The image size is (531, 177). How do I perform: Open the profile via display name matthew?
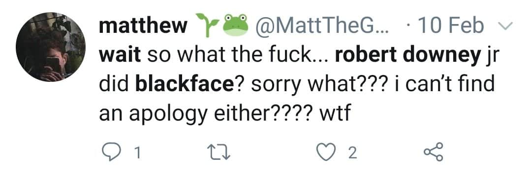143,26
